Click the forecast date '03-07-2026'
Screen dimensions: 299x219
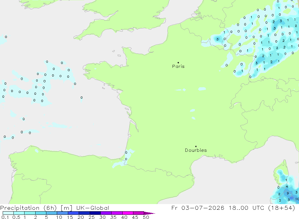(x=203, y=208)
